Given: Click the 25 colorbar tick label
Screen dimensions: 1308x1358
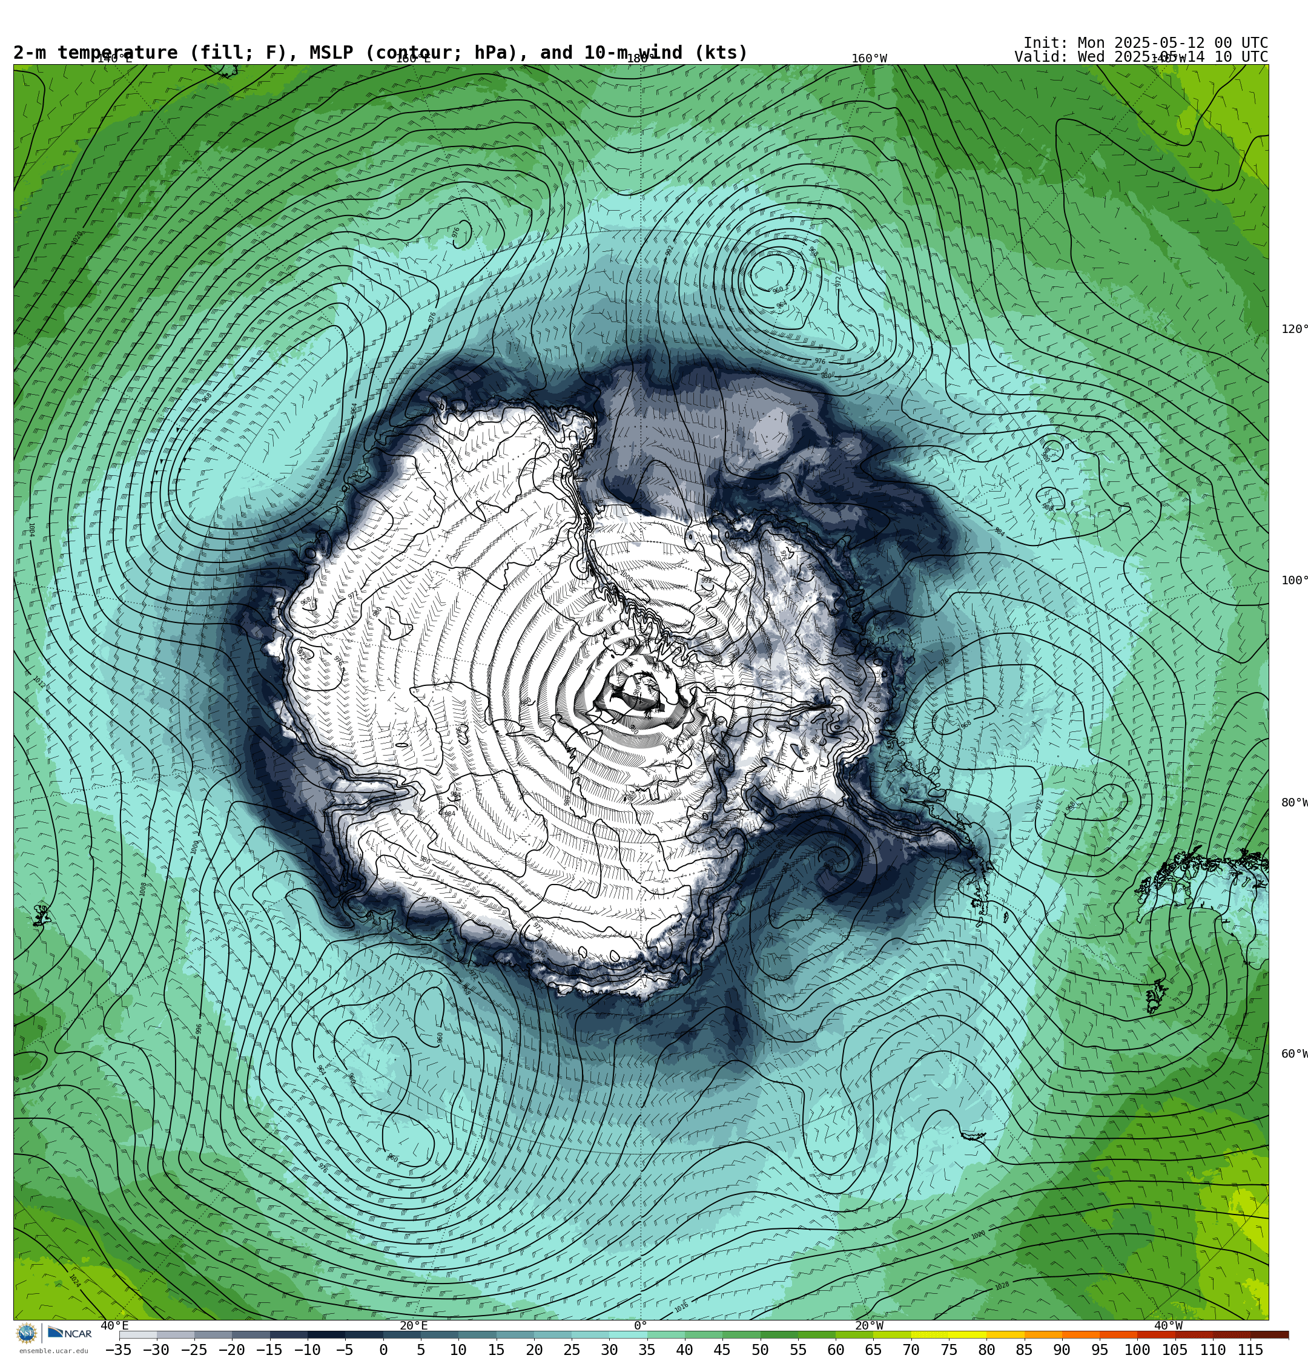Looking at the screenshot, I should click(x=572, y=1350).
